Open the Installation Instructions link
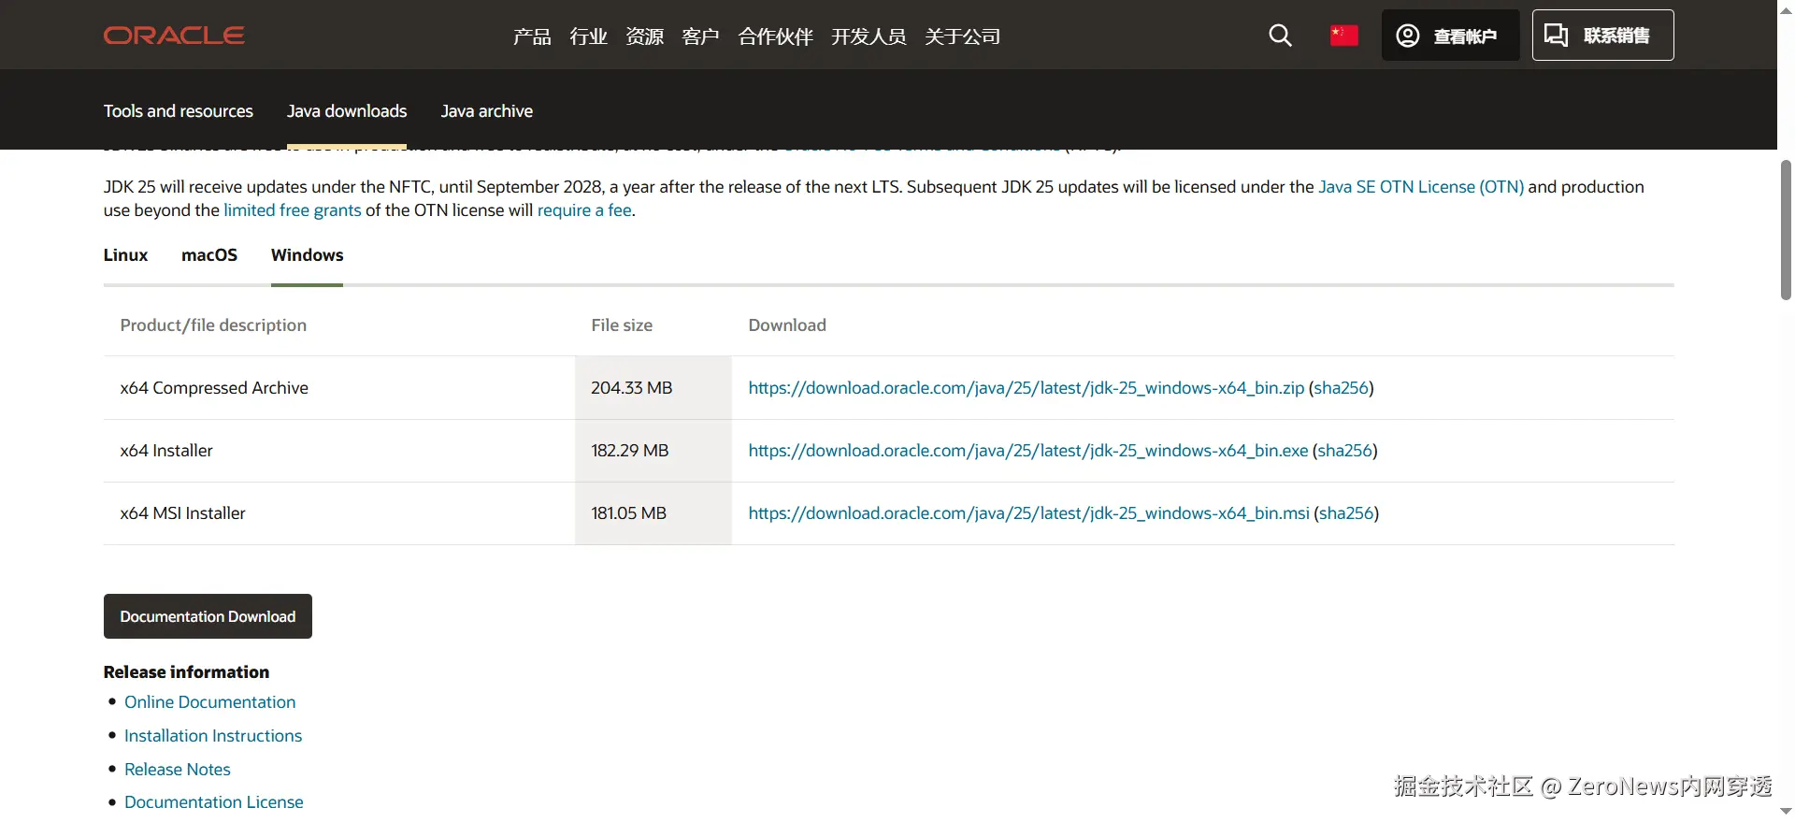1795x822 pixels. (x=213, y=736)
